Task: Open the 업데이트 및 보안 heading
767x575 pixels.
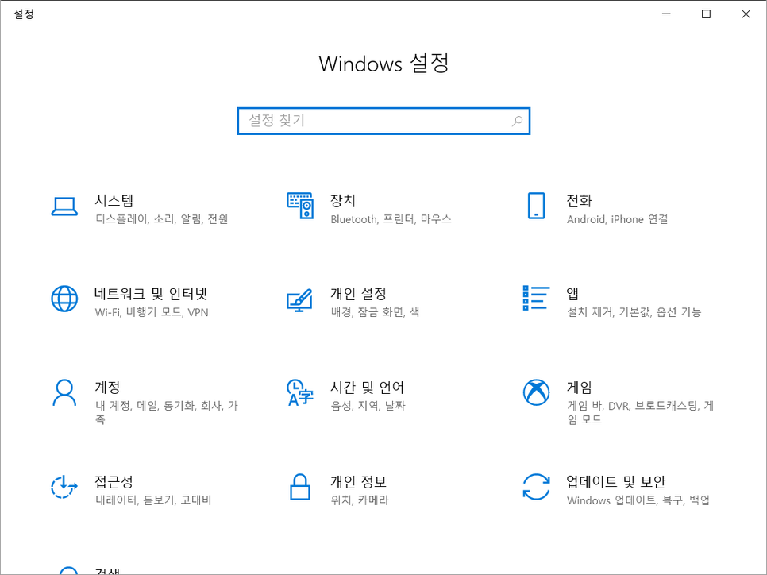Action: (616, 481)
